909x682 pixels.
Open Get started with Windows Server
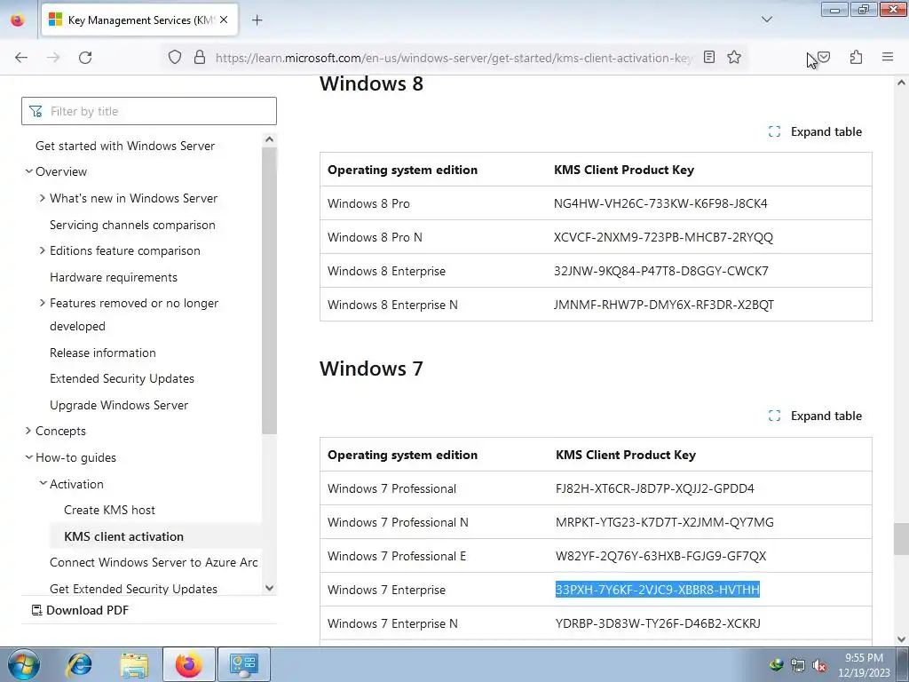[125, 146]
